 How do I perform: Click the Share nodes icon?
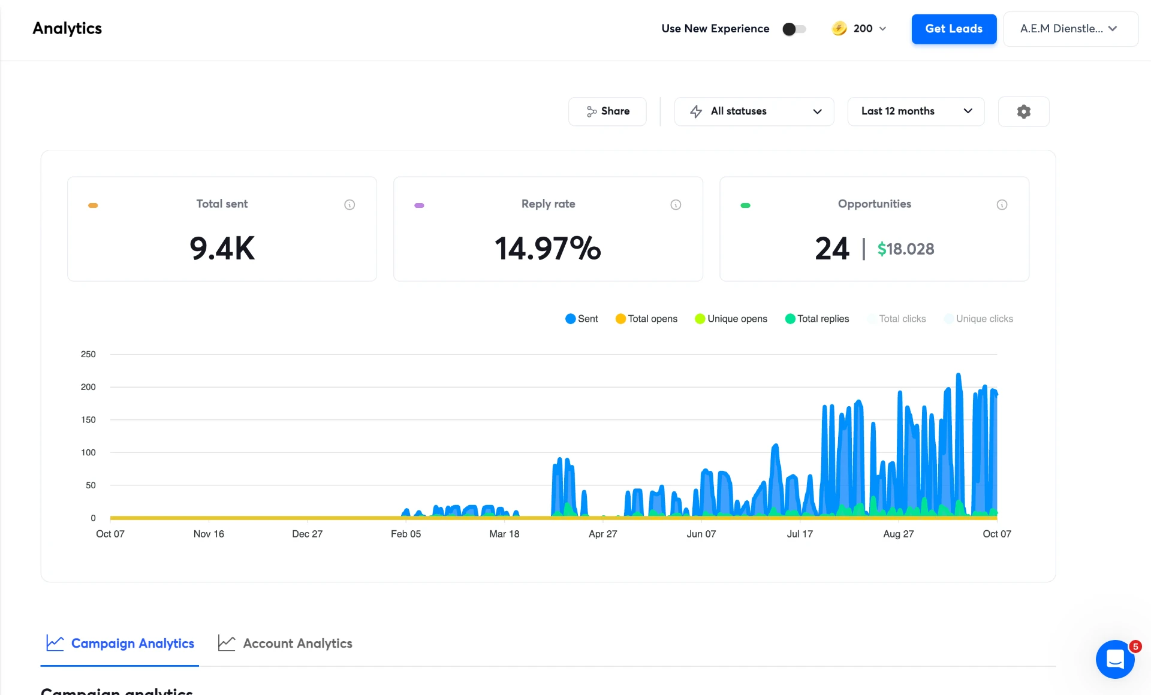click(x=591, y=111)
